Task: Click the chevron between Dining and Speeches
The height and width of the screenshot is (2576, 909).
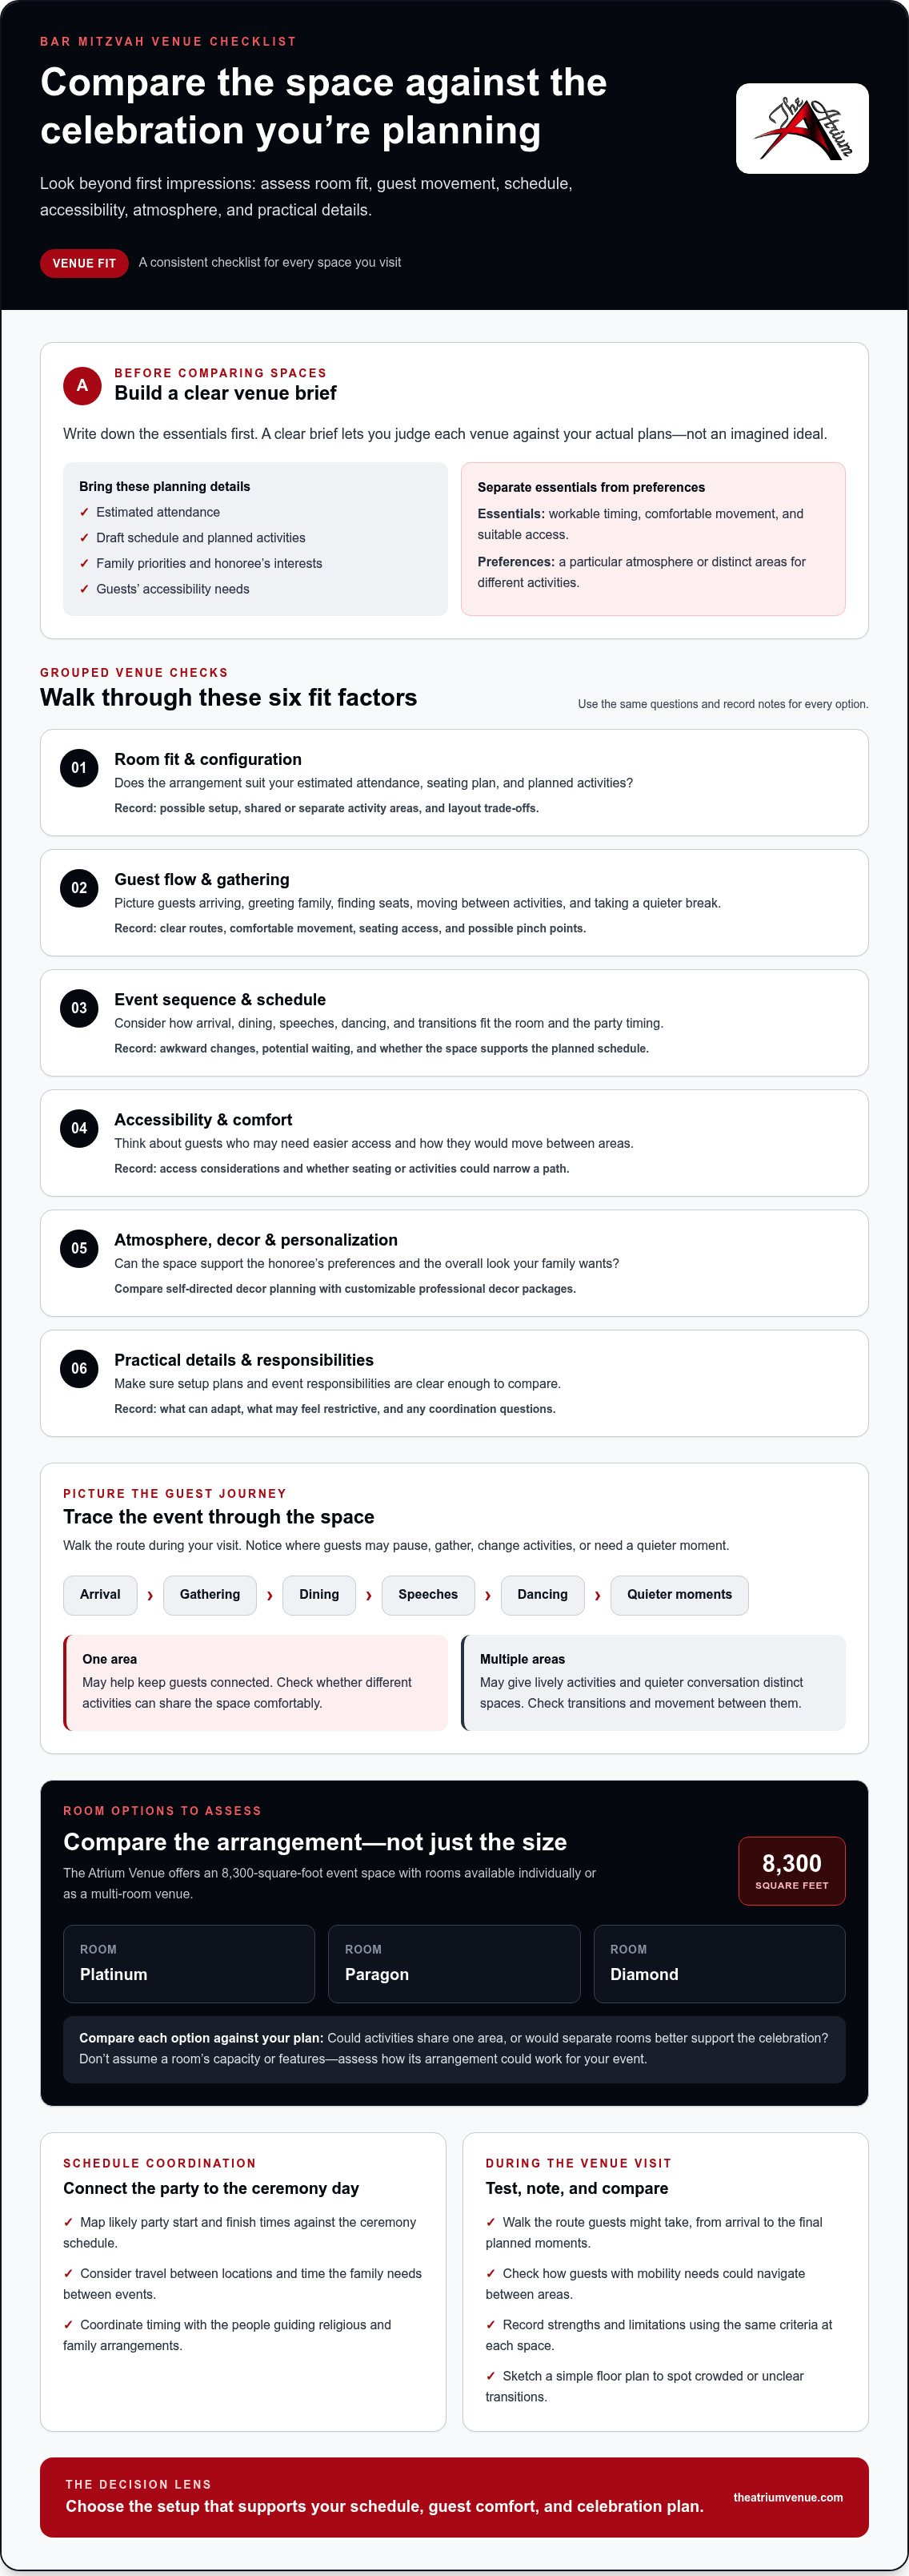Action: point(369,1596)
